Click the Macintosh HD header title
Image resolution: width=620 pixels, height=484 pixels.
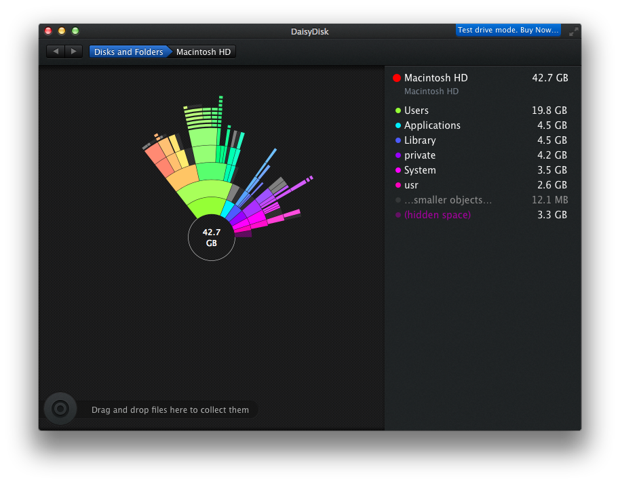tap(435, 78)
